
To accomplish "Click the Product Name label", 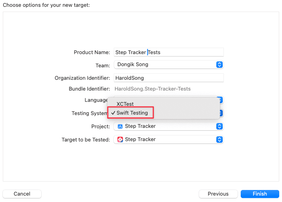I will coord(92,53).
